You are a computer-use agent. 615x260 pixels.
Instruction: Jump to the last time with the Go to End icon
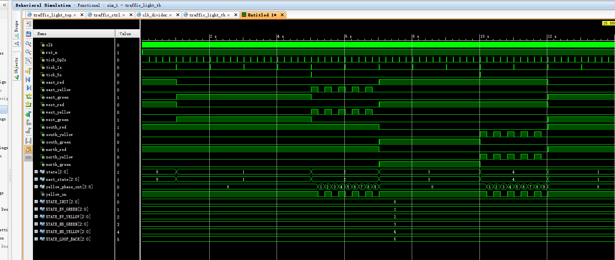click(28, 88)
